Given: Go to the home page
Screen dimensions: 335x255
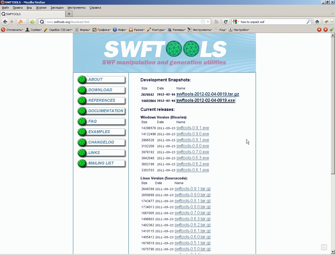Looking at the screenshot, I should coord(317,22).
